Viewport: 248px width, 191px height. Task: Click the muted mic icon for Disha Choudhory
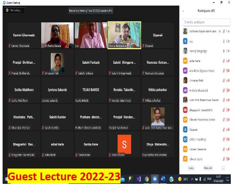point(224,139)
